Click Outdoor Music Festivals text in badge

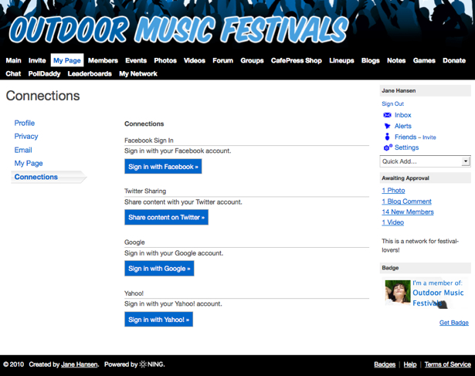[x=438, y=297]
